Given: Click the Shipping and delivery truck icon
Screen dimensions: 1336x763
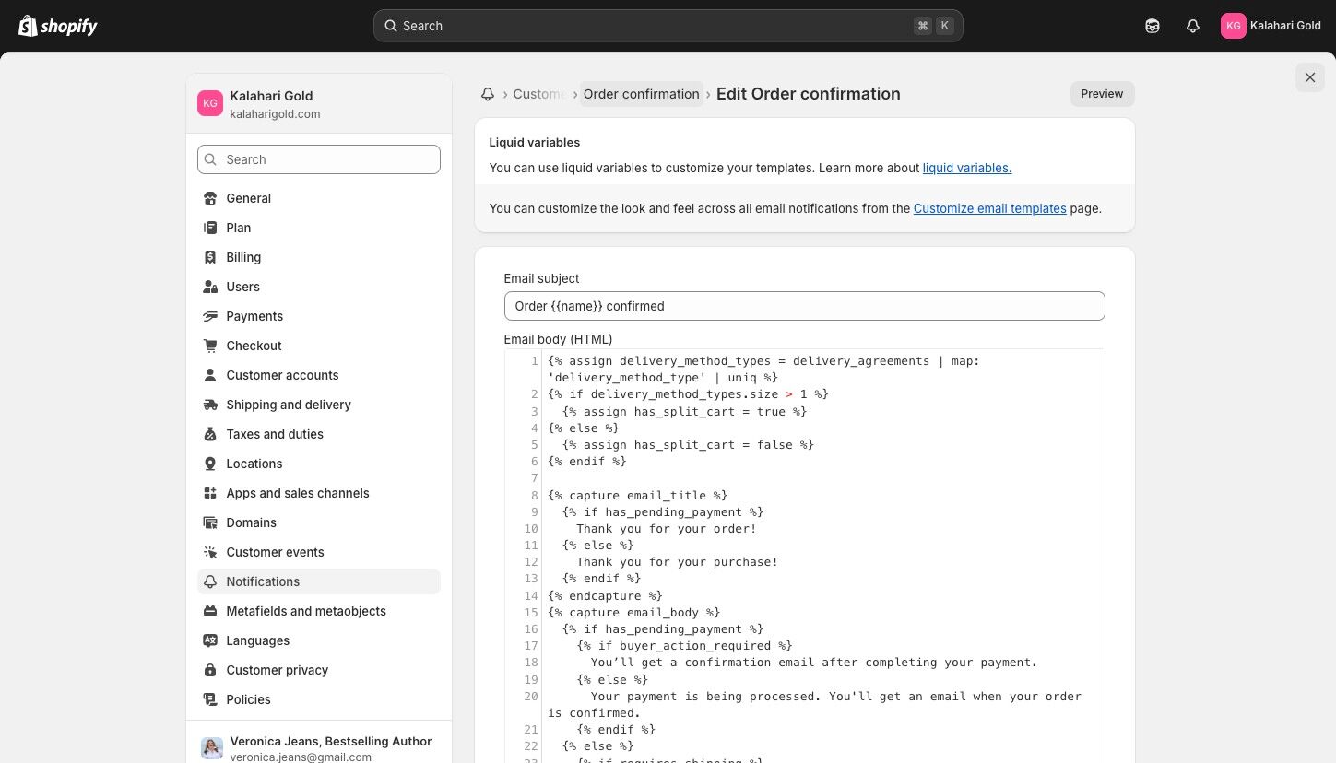Looking at the screenshot, I should coord(210,405).
